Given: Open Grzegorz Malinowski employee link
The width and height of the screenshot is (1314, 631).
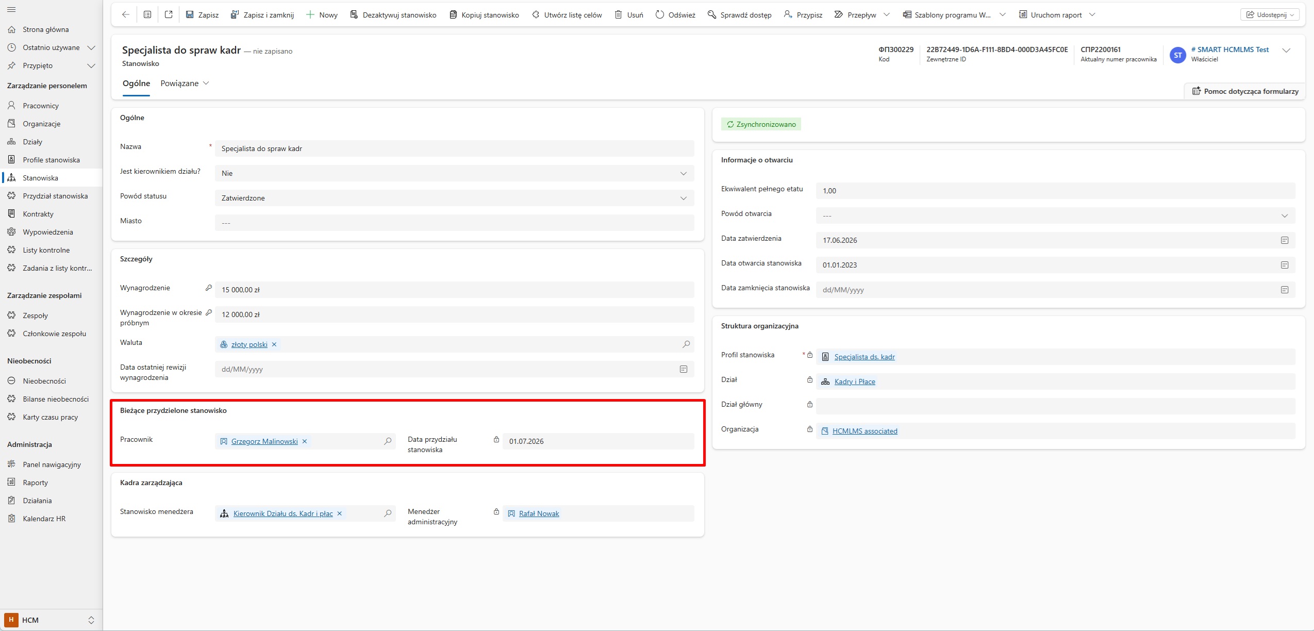Looking at the screenshot, I should [264, 441].
